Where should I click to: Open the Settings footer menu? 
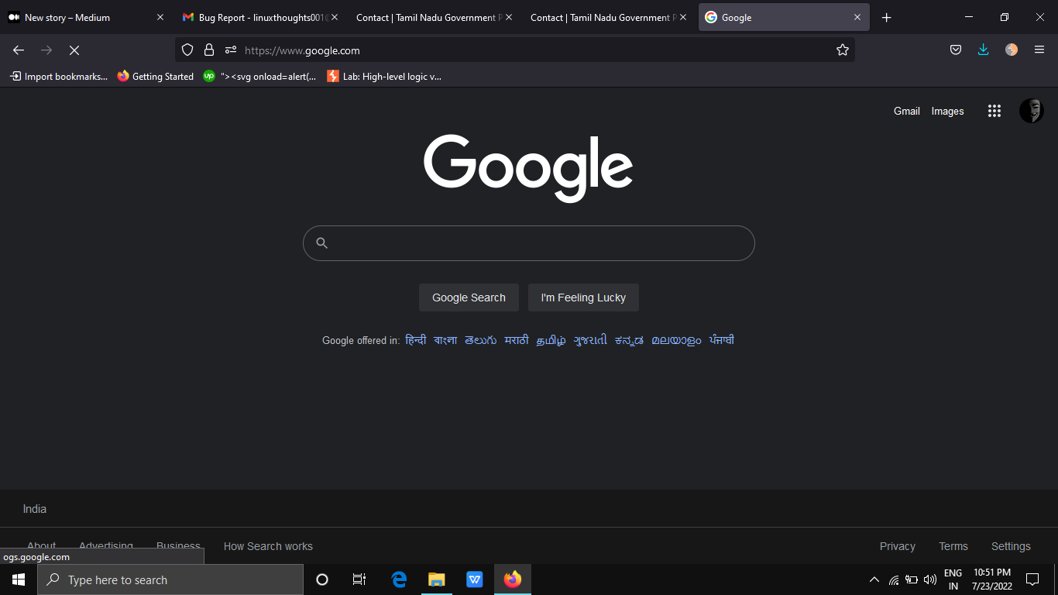tap(1011, 546)
